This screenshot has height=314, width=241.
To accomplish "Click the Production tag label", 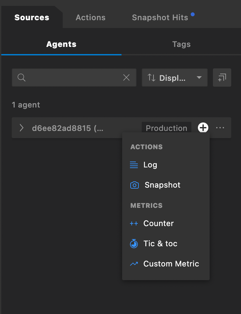I will [166, 128].
